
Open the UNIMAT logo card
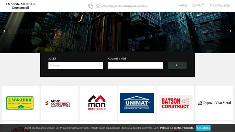pos(137,103)
